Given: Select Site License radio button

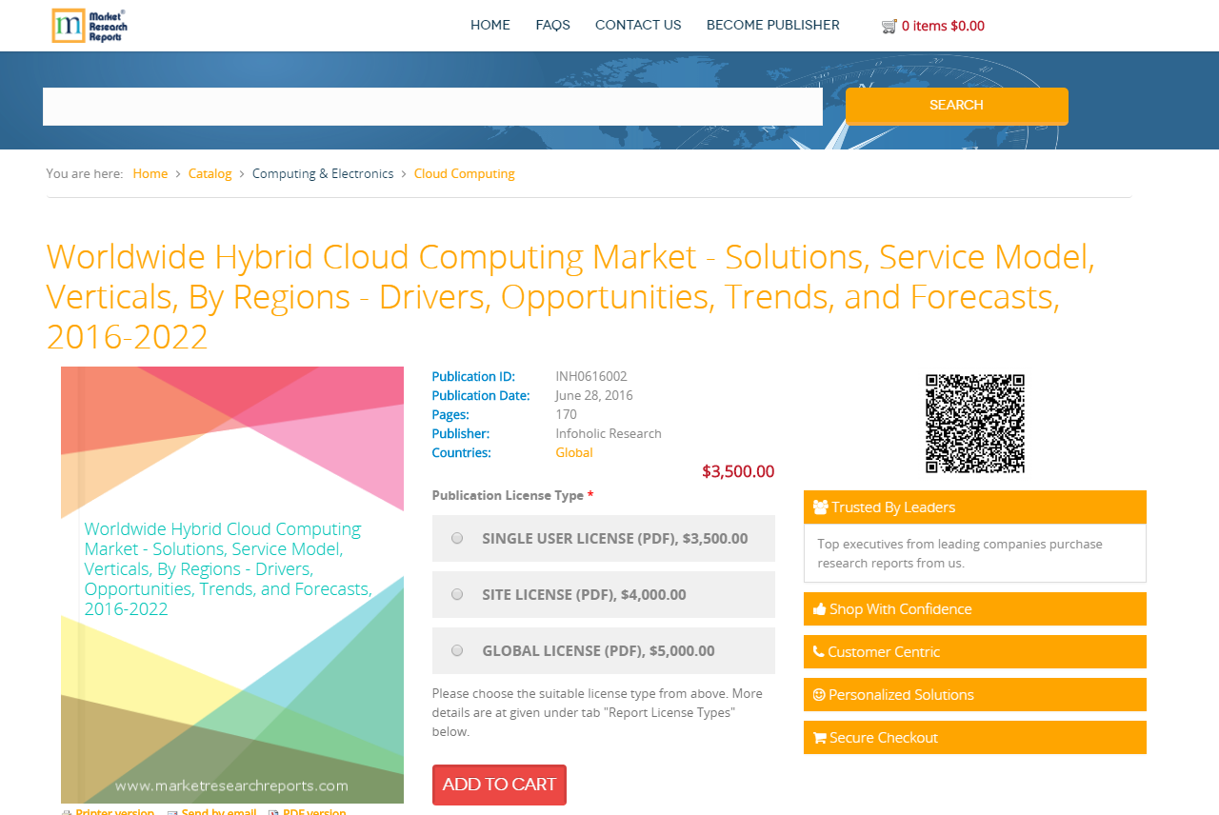Looking at the screenshot, I should pos(457,594).
